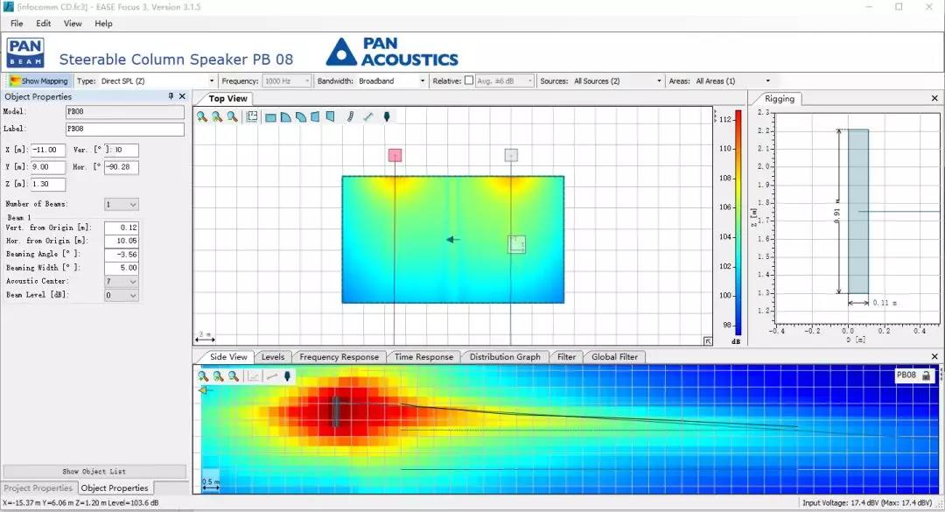The height and width of the screenshot is (512, 945).
Task: Select the pink speaker source in Top View
Action: [395, 155]
